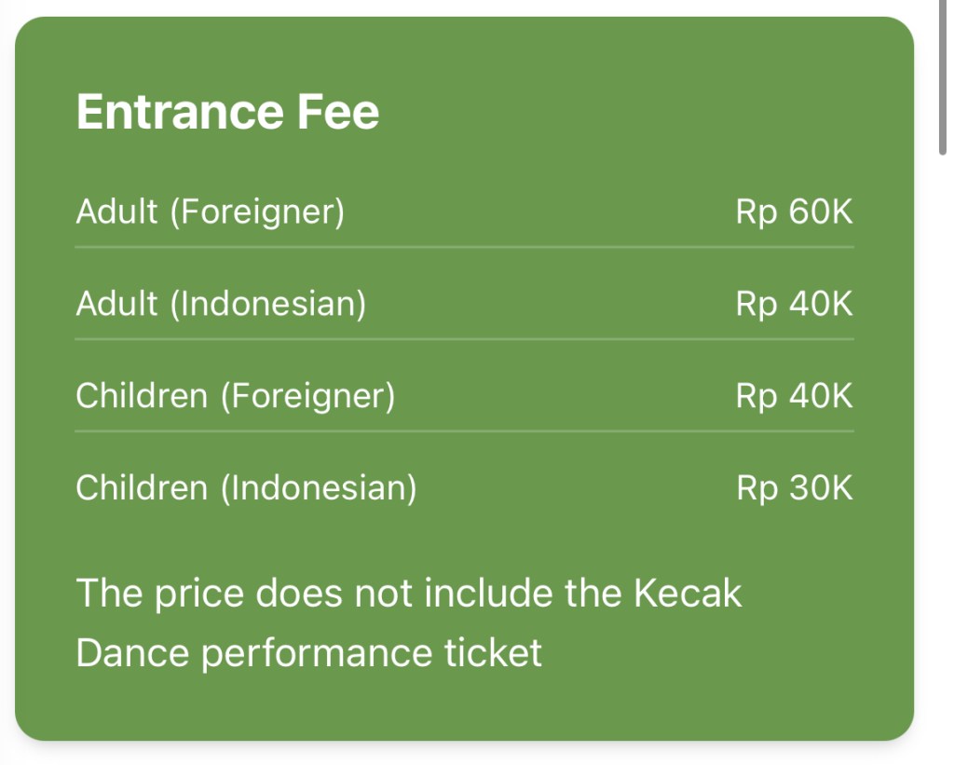Click the word Fee in the heading
The height and width of the screenshot is (765, 954).
coord(338,113)
